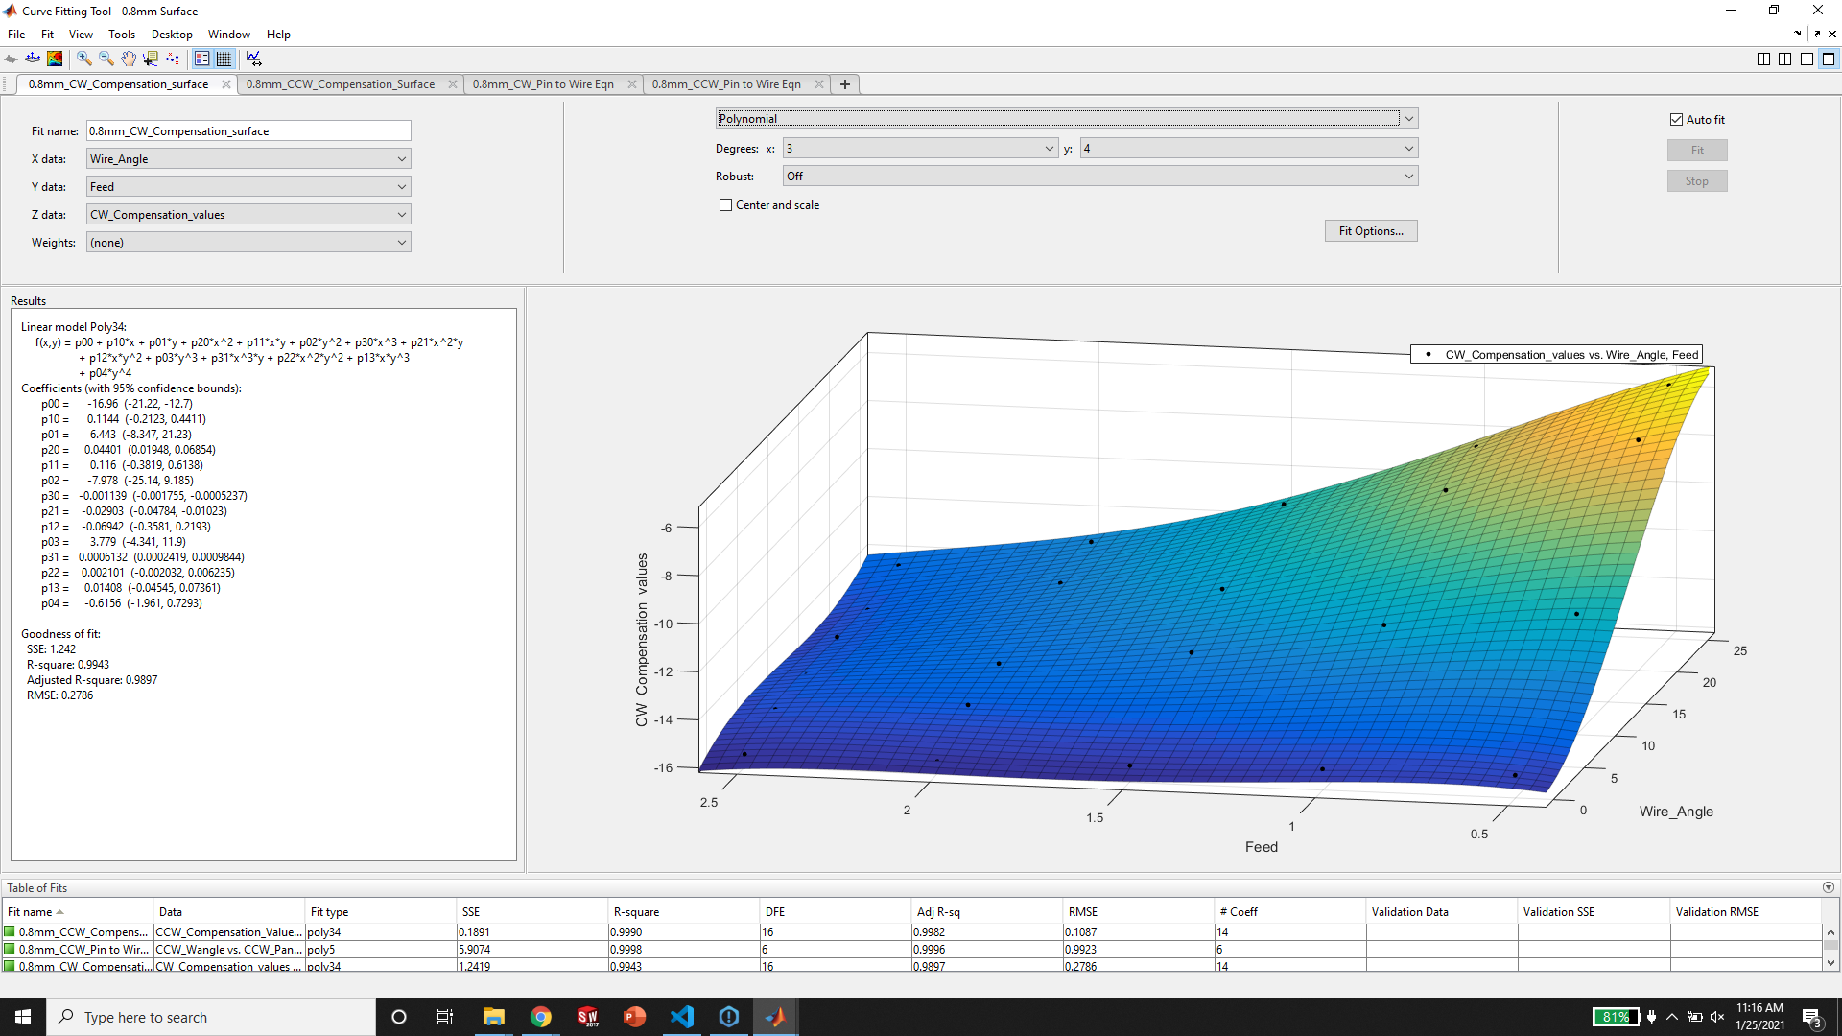Open the x Degrees dropdown
Viewport: 1842px width, 1036px height.
(920, 149)
